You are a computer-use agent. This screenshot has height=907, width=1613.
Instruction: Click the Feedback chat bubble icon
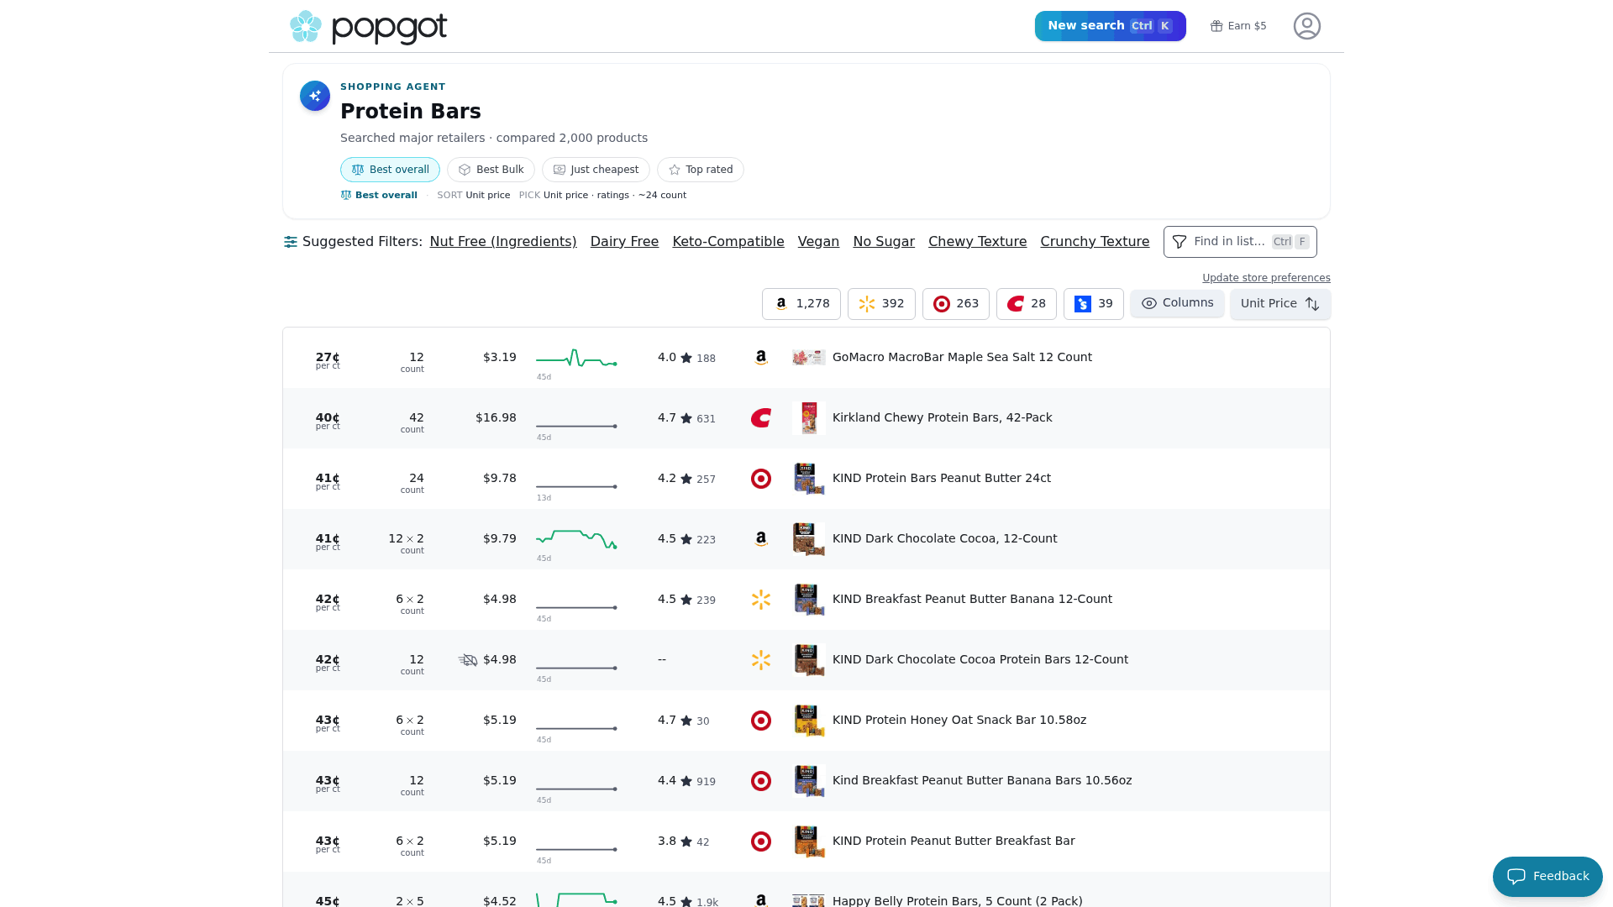1516,877
